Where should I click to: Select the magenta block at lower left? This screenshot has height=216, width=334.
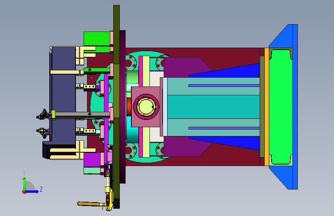pos(92,160)
